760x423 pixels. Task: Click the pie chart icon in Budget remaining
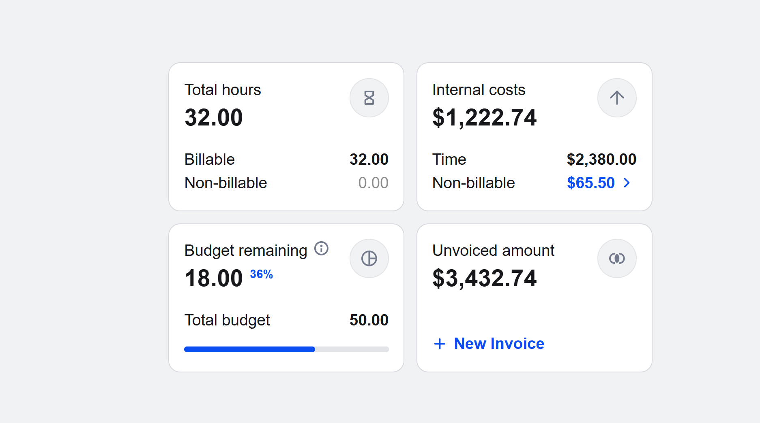click(x=369, y=259)
